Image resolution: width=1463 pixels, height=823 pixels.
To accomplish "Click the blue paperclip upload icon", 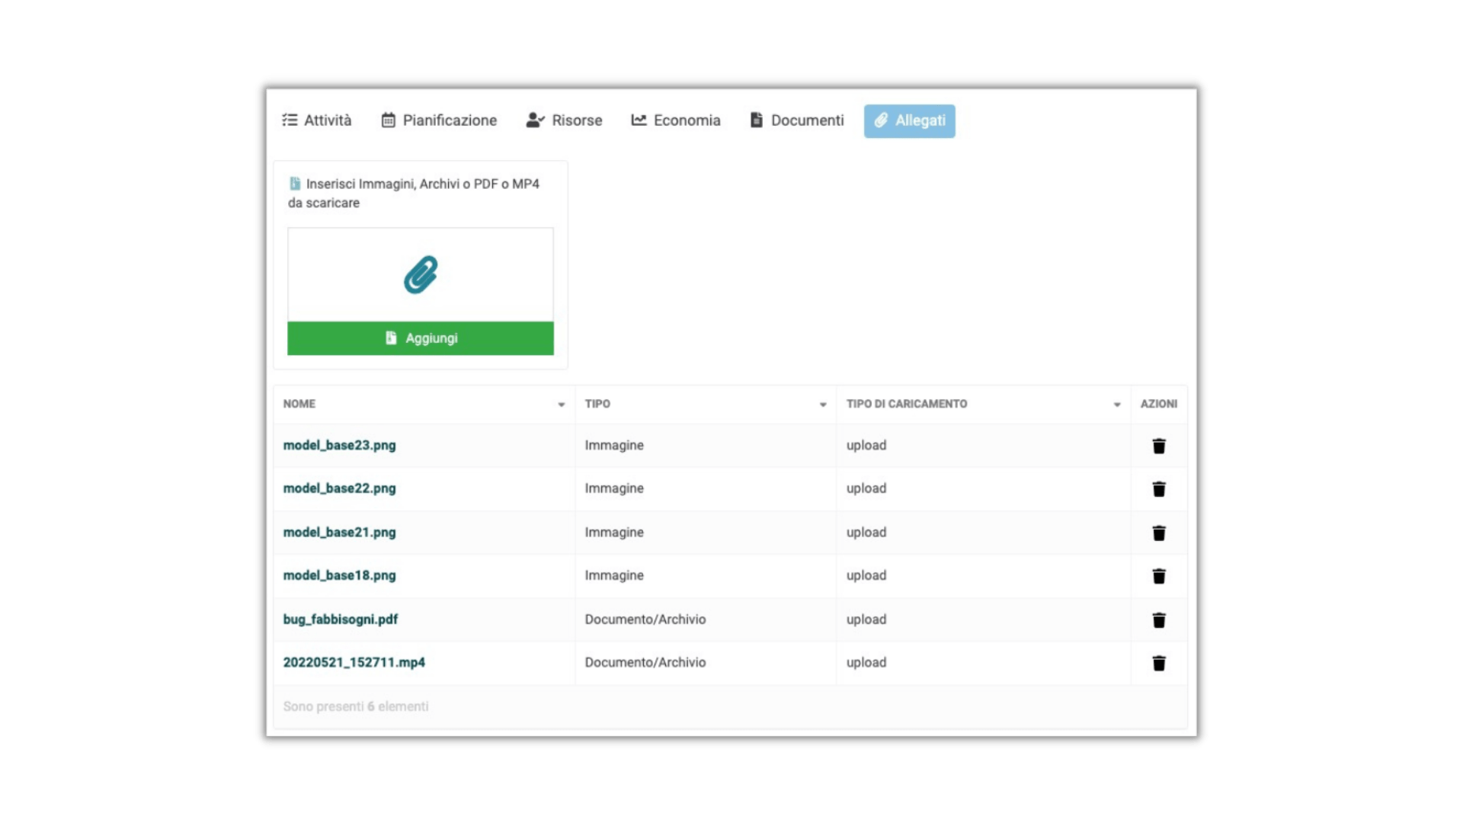I will tap(421, 274).
